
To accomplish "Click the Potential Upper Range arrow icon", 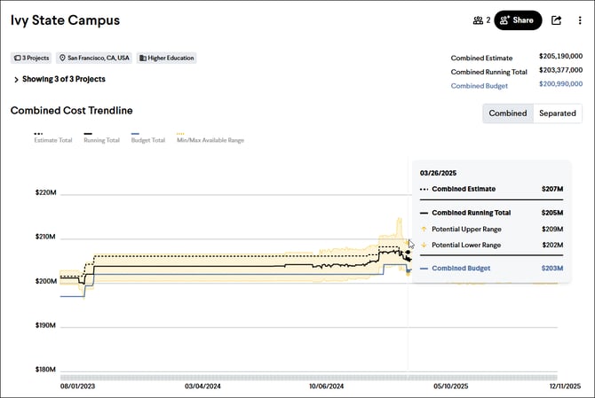I will [x=424, y=229].
